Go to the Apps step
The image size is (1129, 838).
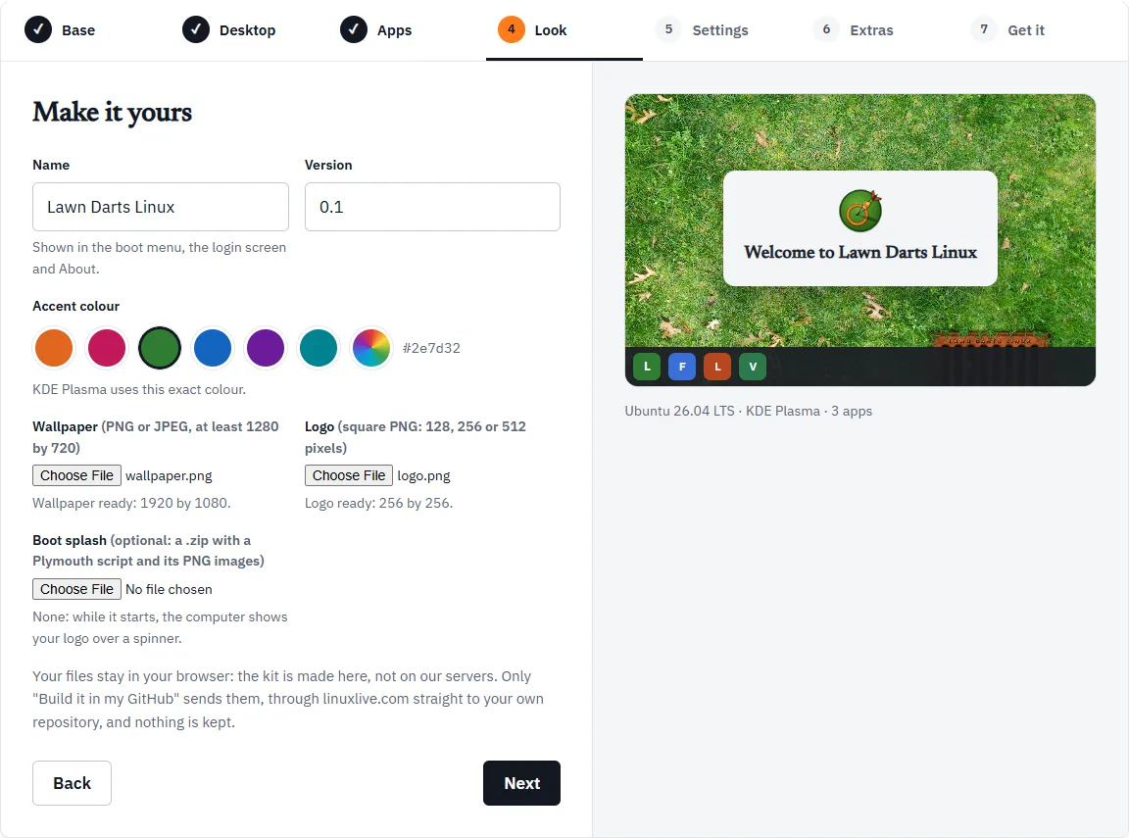coord(376,30)
